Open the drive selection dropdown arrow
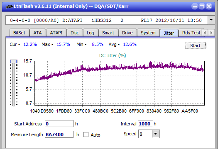 (211, 20)
